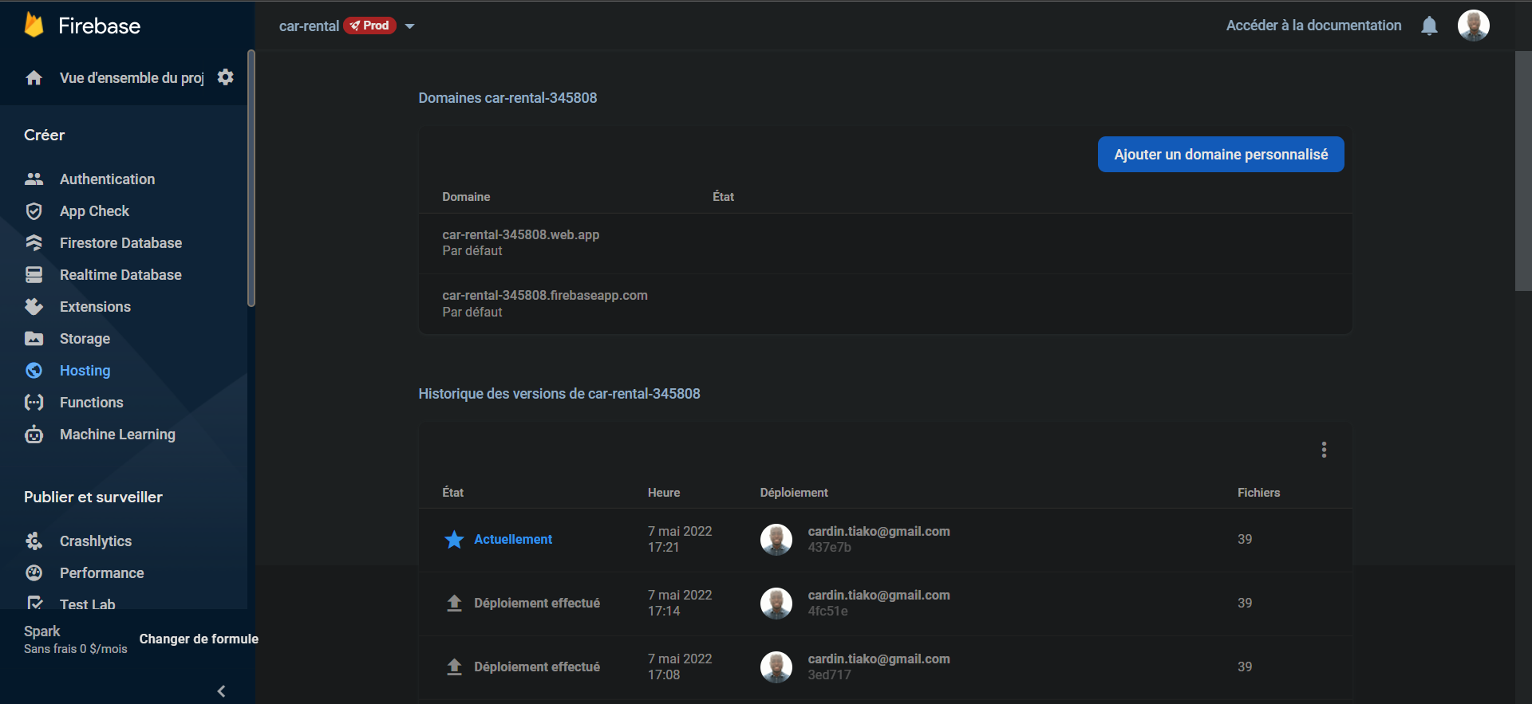This screenshot has width=1532, height=704.
Task: Open Performance section
Action: [x=101, y=573]
